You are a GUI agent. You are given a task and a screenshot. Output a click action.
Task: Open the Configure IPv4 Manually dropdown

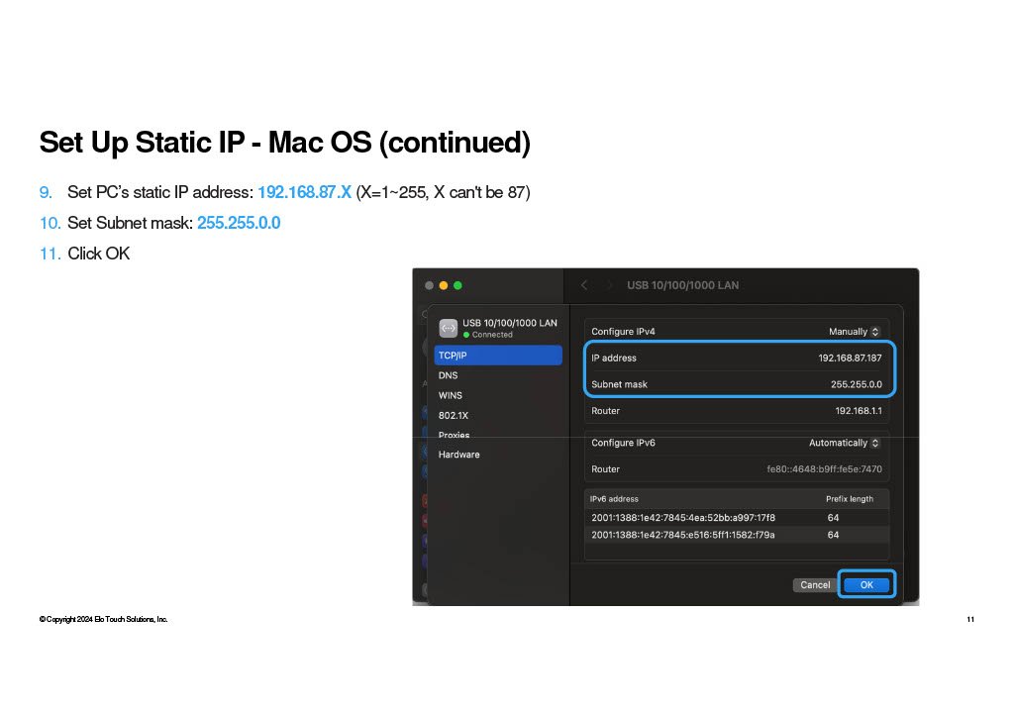(854, 332)
